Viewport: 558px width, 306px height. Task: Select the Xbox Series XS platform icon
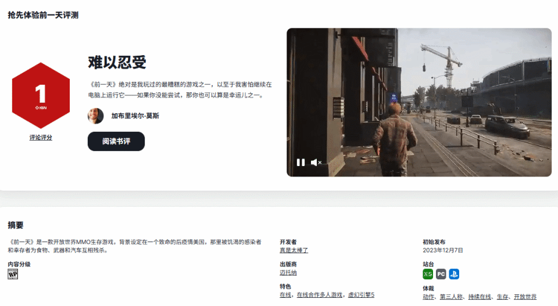coord(428,274)
